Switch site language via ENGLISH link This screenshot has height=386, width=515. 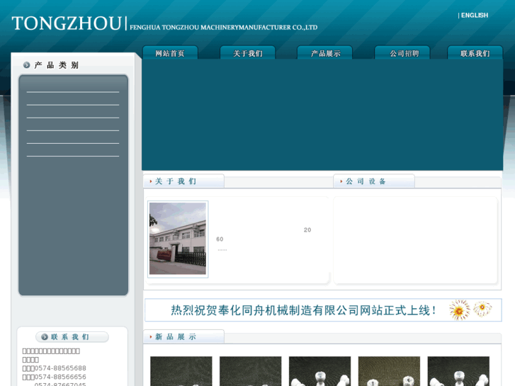475,16
